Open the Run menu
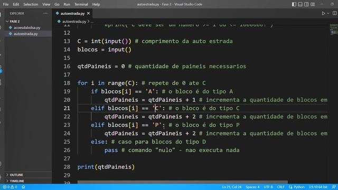338x190 pixels. click(x=67, y=4)
